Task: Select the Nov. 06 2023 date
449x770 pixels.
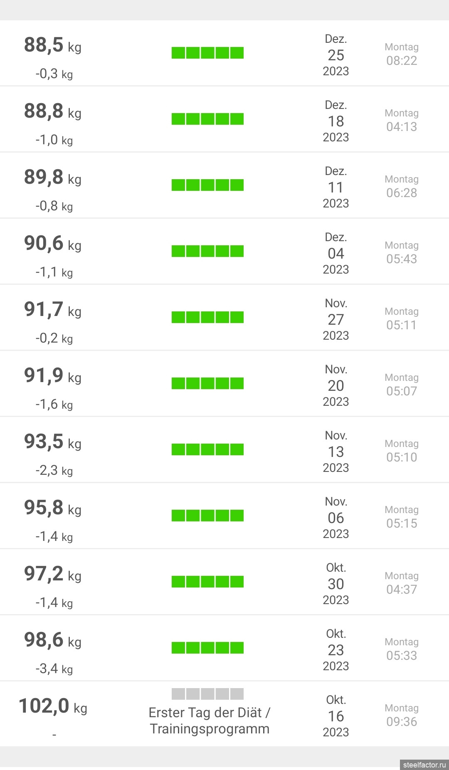Action: [336, 518]
